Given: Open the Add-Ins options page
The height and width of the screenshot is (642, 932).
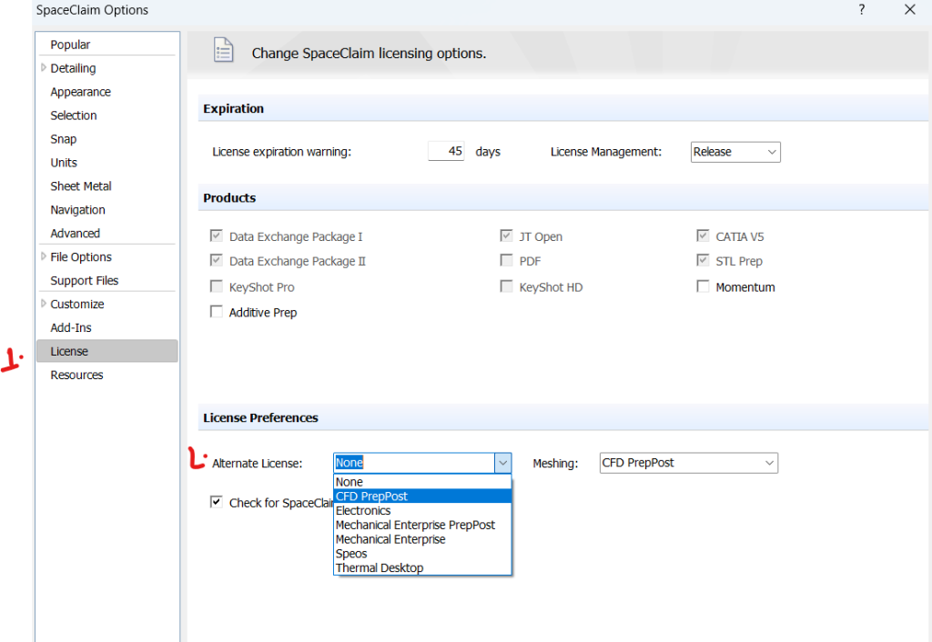Looking at the screenshot, I should (71, 327).
